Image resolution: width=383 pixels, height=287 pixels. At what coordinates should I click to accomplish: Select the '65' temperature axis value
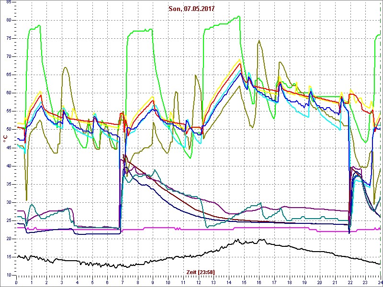click(8, 75)
